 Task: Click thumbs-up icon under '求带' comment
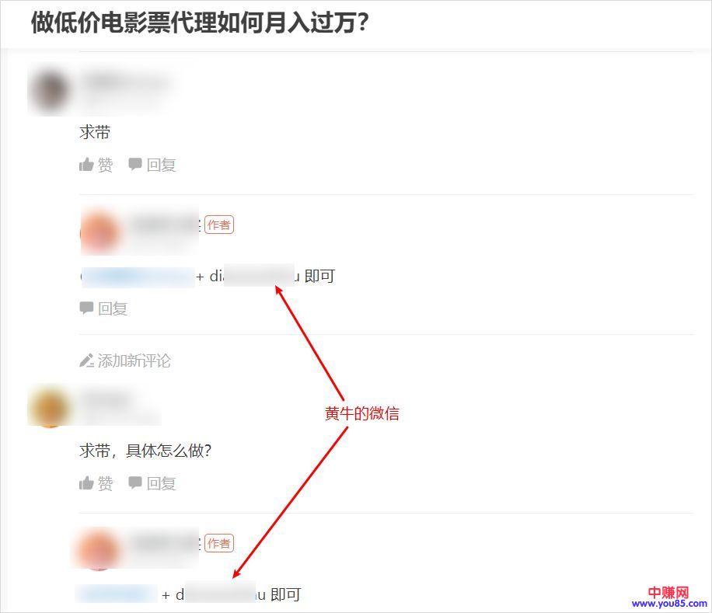click(86, 165)
